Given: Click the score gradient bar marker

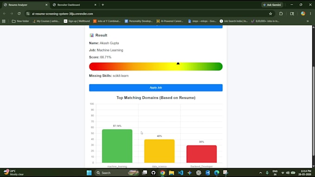Looking at the screenshot, I should [178, 63].
